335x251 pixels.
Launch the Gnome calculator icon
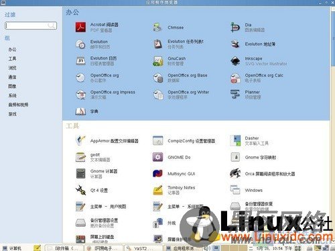80,174
